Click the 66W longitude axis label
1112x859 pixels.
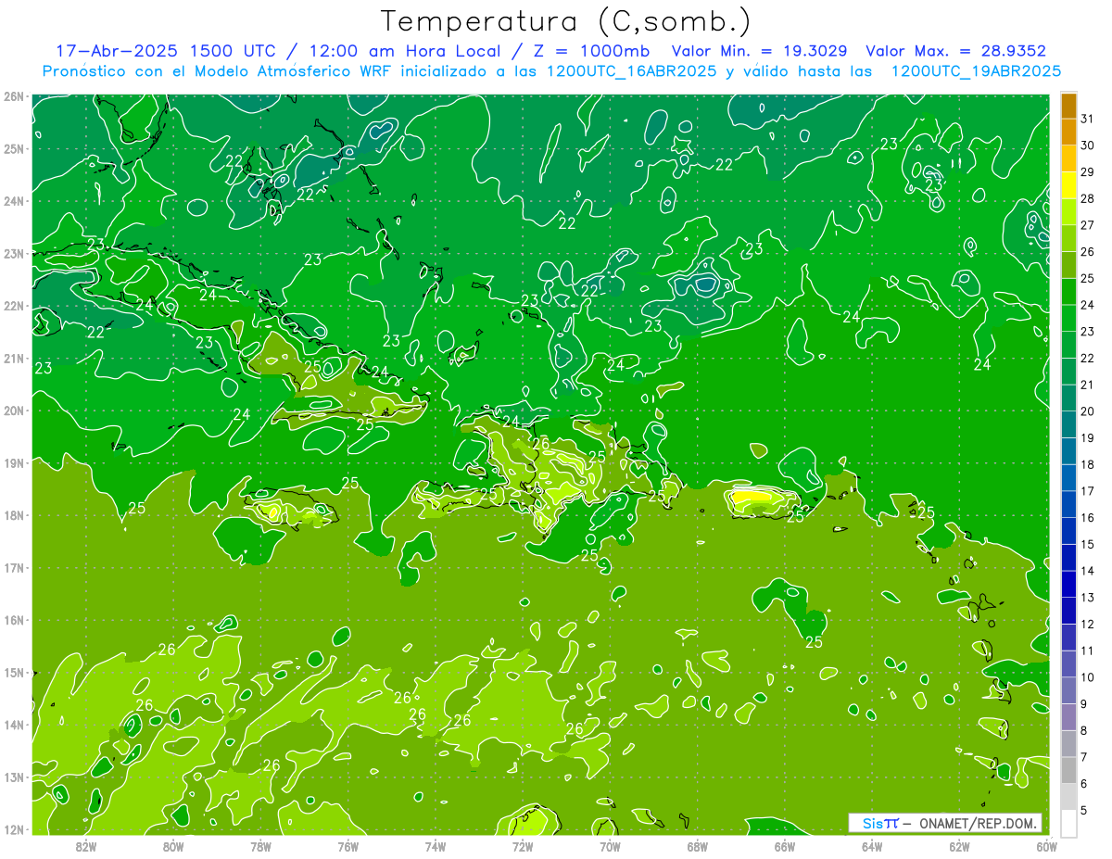(784, 846)
